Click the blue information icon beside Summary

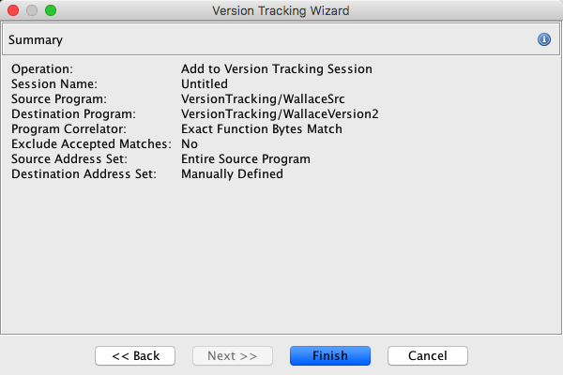pyautogui.click(x=543, y=40)
